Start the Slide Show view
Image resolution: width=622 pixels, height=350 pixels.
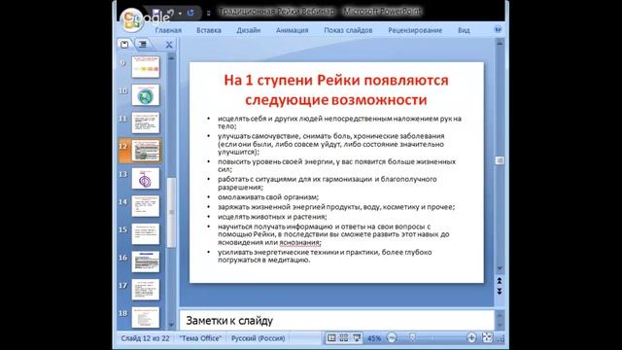coord(357,337)
